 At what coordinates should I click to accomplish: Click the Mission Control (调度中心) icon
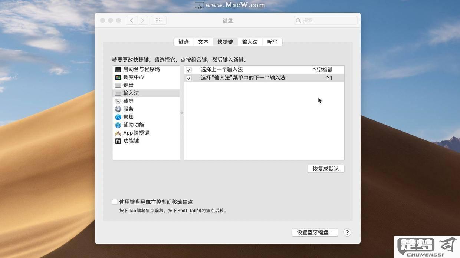118,77
